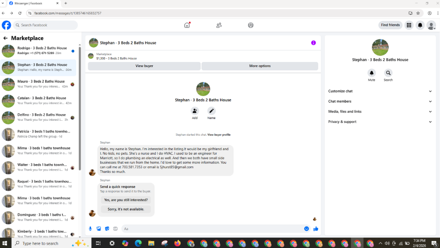
Task: Open Walter 3 beds 1 baths conversation
Action: click(38, 167)
